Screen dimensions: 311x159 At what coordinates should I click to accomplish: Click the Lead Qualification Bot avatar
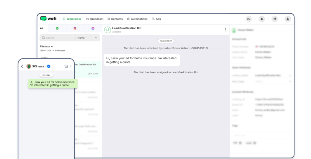pyautogui.click(x=108, y=30)
